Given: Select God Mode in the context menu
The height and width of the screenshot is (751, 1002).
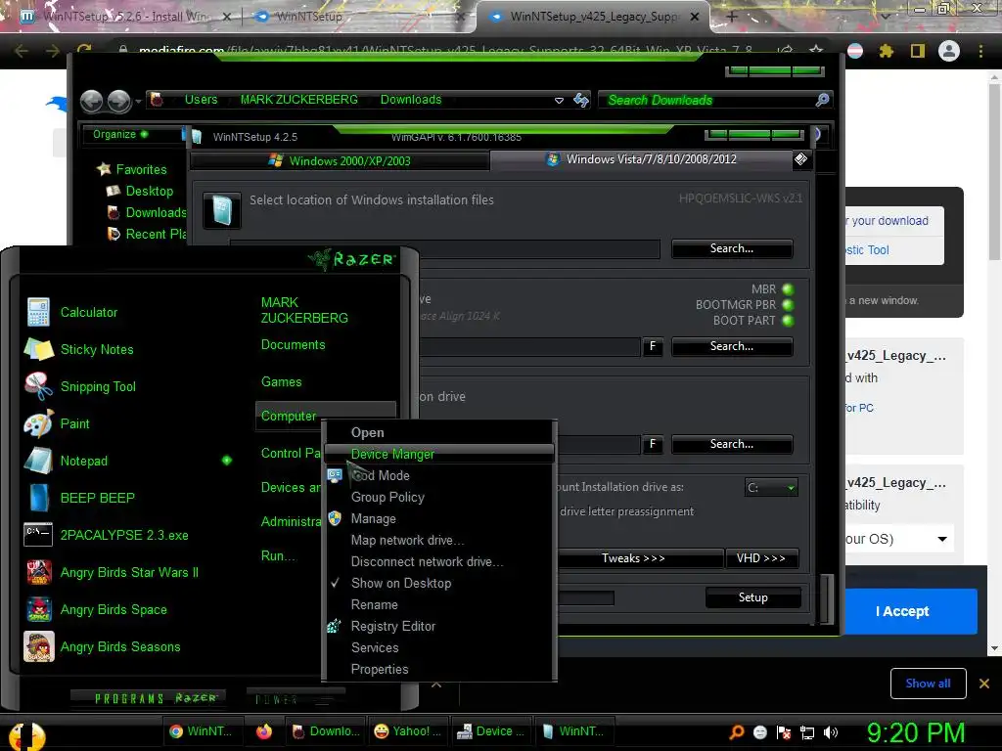Looking at the screenshot, I should (381, 476).
